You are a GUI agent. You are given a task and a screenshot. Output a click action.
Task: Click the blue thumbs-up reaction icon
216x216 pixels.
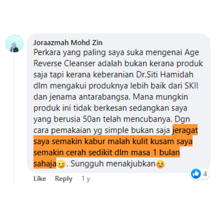click(x=196, y=174)
